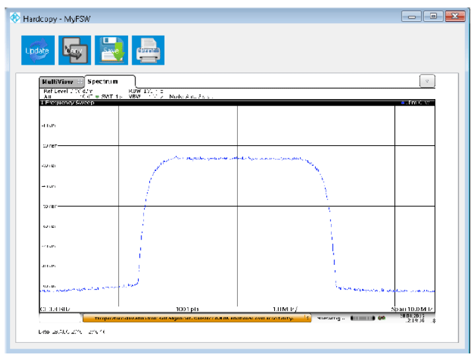Open the MultiView tab
The height and width of the screenshot is (358, 475).
[x=57, y=81]
